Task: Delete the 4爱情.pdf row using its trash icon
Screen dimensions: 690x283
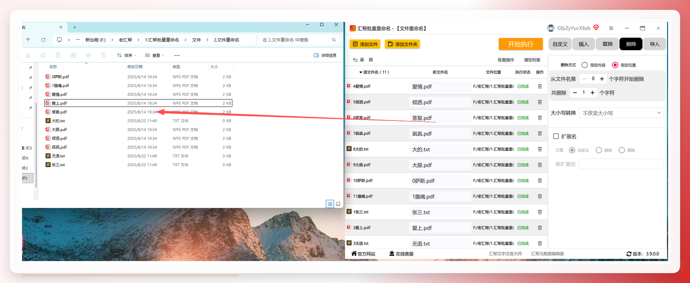Action: tap(540, 86)
